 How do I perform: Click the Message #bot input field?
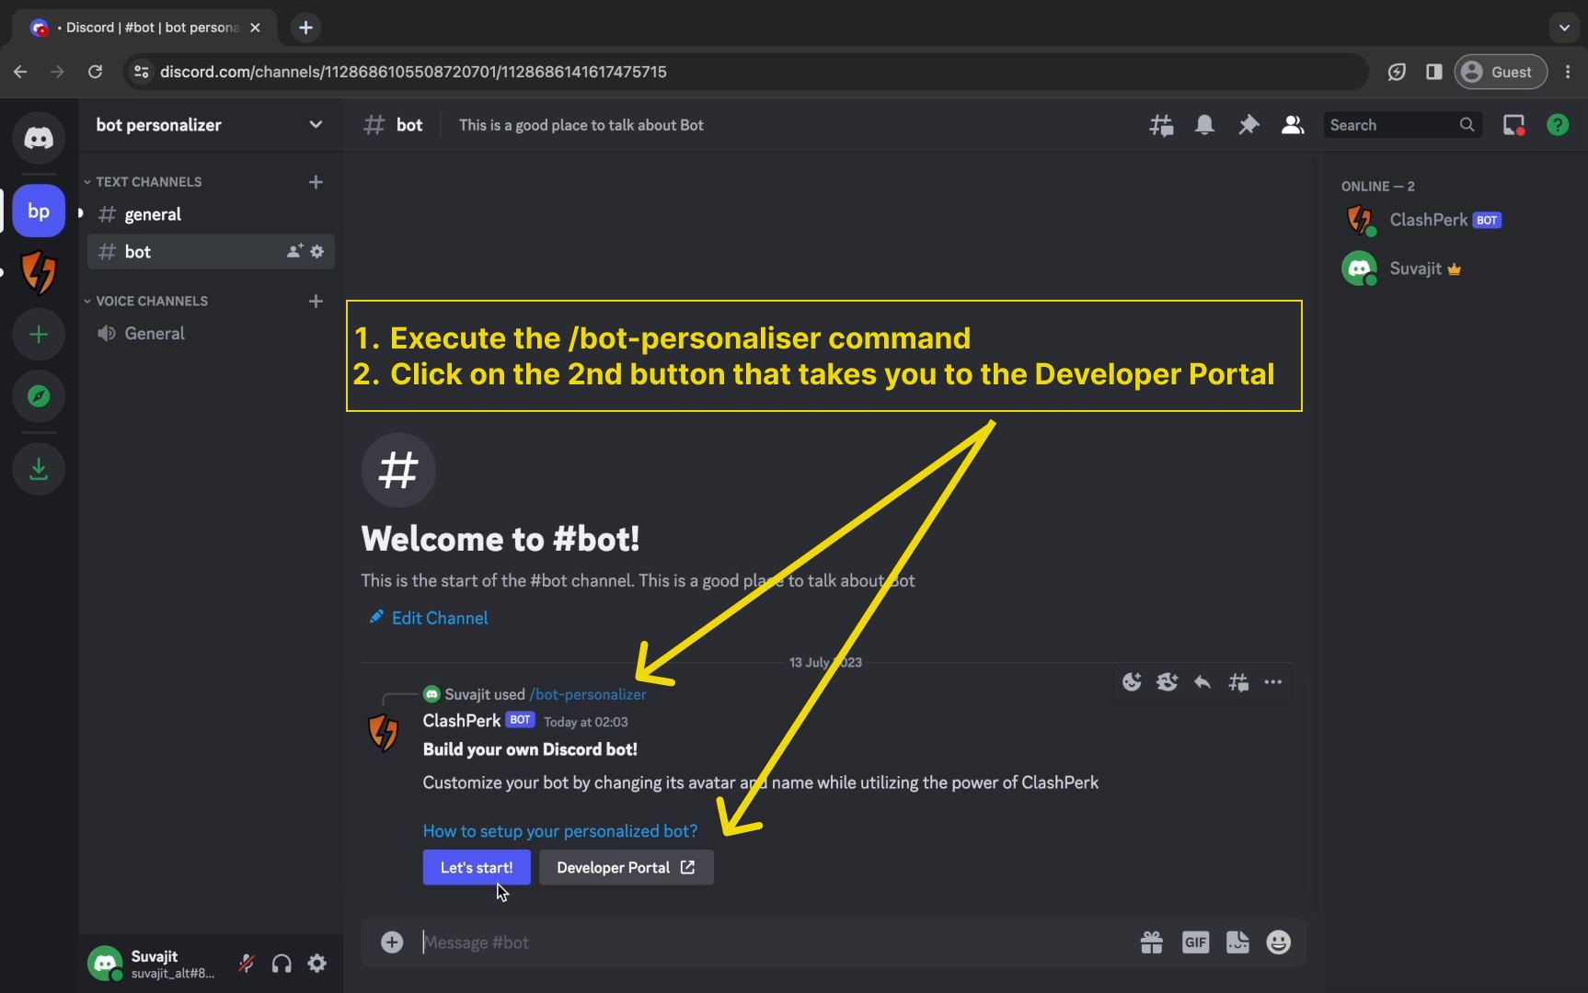(754, 942)
